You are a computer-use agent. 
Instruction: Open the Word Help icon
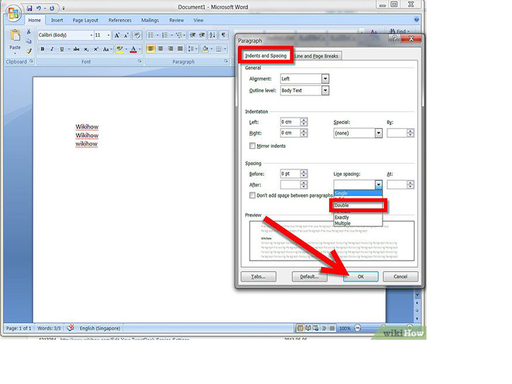pyautogui.click(x=416, y=20)
